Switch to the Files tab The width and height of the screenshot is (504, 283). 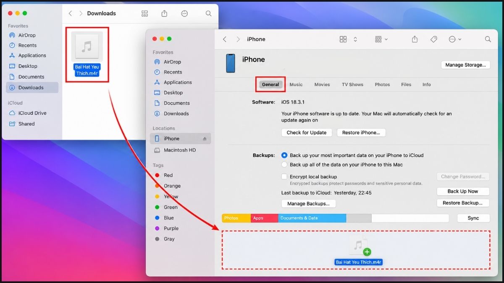(406, 84)
